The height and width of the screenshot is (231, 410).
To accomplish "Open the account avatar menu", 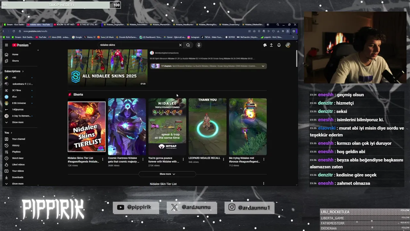I will click(288, 45).
